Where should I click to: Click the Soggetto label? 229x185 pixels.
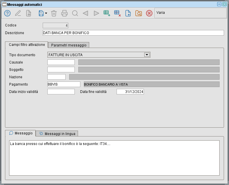[x=16, y=70]
